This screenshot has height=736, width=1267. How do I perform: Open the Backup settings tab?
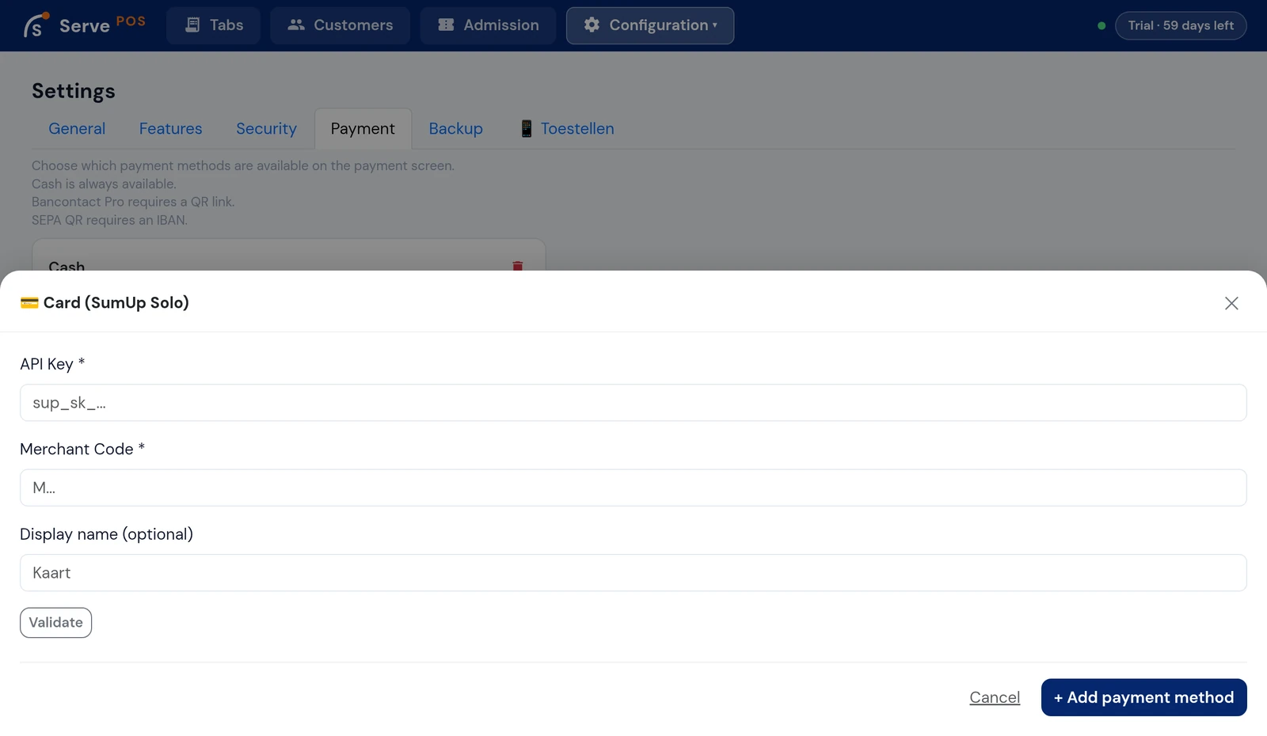coord(455,128)
